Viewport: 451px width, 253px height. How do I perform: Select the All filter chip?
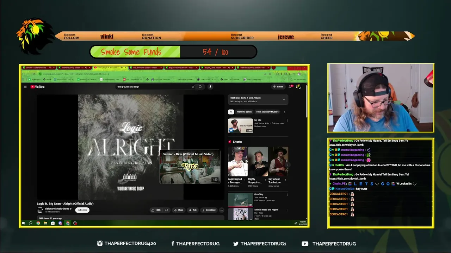[x=231, y=112]
